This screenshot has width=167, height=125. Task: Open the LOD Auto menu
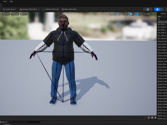pos(15,14)
